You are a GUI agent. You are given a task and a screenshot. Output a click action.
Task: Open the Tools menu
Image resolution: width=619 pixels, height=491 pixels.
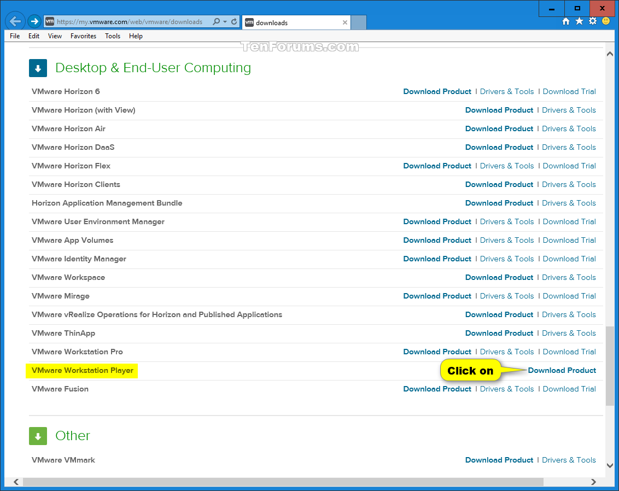click(x=113, y=36)
